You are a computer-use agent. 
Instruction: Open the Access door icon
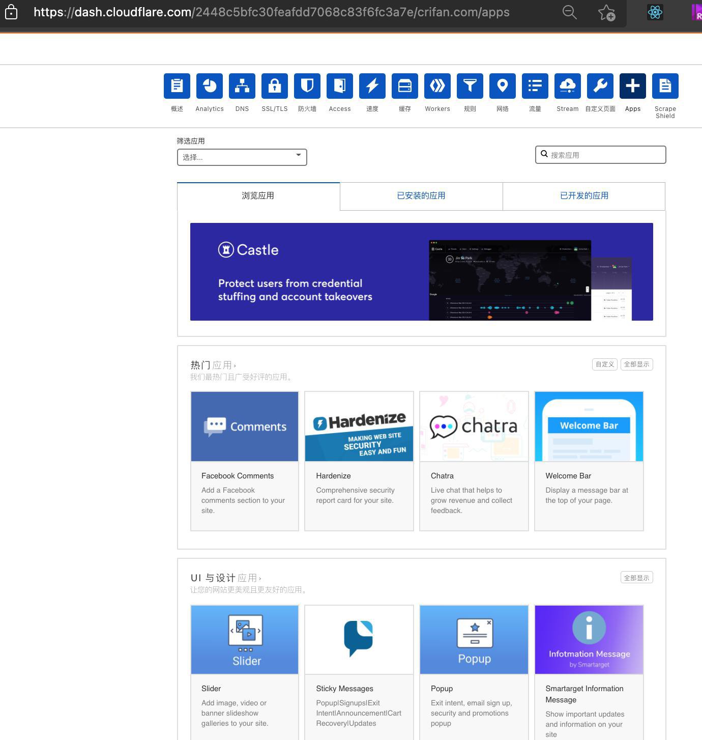pyautogui.click(x=339, y=86)
